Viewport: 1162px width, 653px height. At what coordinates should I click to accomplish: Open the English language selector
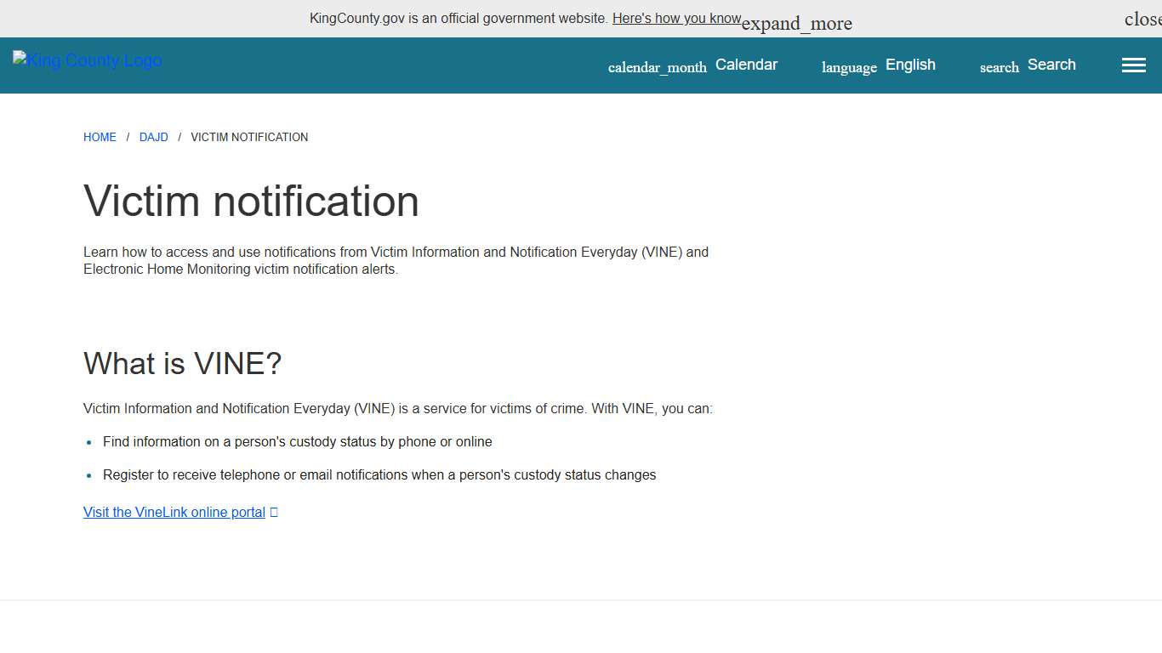pos(910,65)
